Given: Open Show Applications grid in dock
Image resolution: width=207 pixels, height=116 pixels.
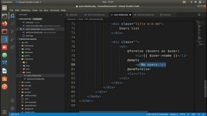Looking at the screenshot, I should (5, 112).
